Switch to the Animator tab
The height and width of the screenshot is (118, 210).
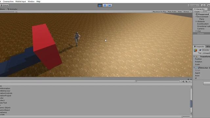(12, 9)
